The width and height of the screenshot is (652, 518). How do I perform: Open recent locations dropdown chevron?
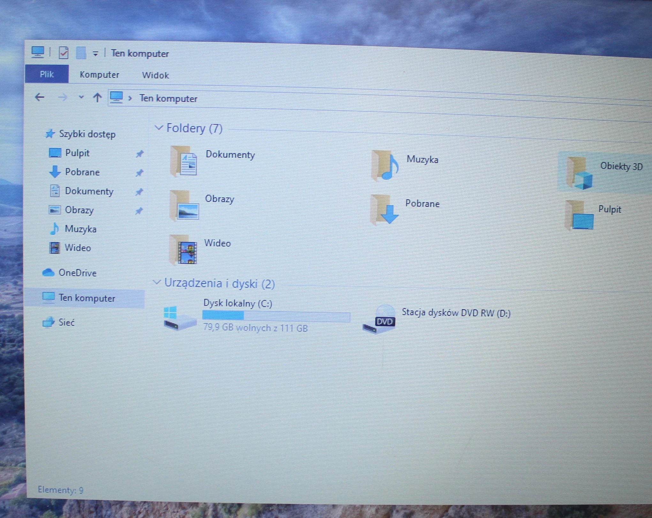(81, 97)
